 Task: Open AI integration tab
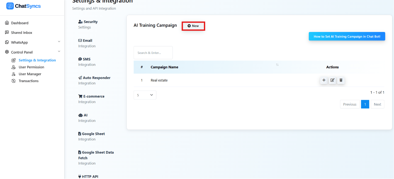(x=87, y=118)
